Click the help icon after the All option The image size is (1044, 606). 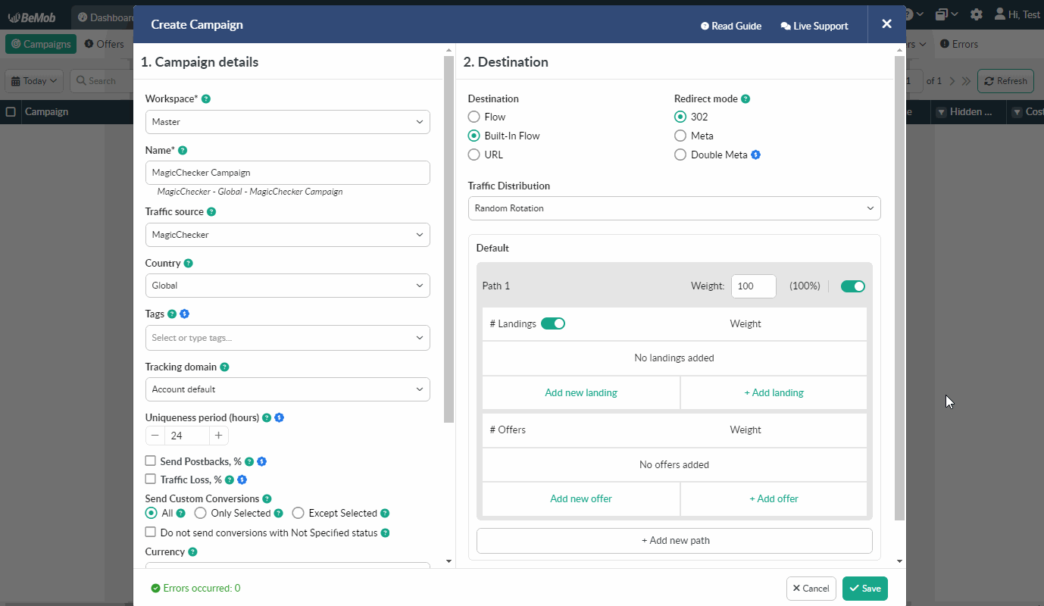(181, 514)
